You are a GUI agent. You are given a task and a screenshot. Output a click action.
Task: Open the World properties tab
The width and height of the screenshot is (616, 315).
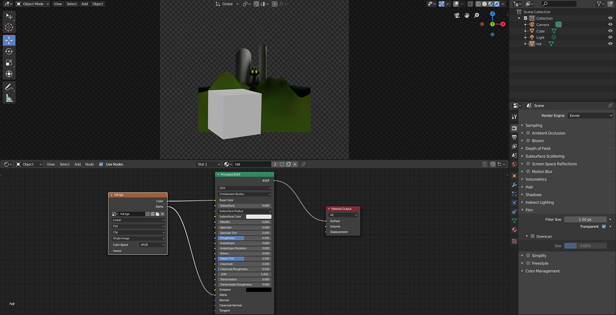[x=514, y=164]
